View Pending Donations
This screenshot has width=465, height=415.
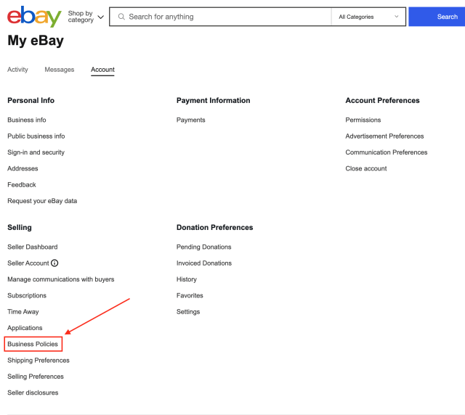click(203, 247)
